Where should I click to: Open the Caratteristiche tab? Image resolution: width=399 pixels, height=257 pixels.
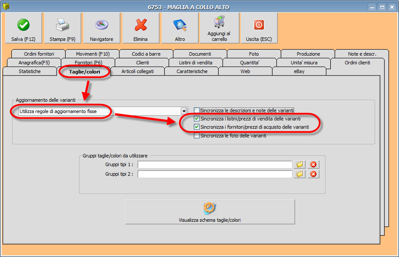click(192, 71)
